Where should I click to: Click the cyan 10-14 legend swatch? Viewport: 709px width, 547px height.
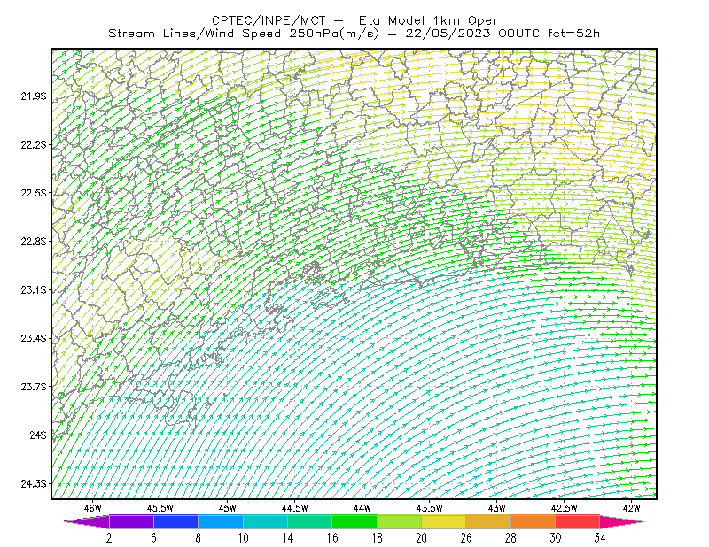point(265,521)
